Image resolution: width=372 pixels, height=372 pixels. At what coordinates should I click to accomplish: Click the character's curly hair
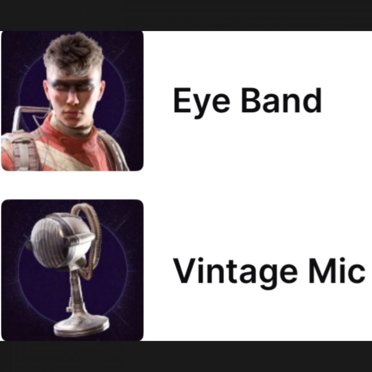click(x=74, y=53)
